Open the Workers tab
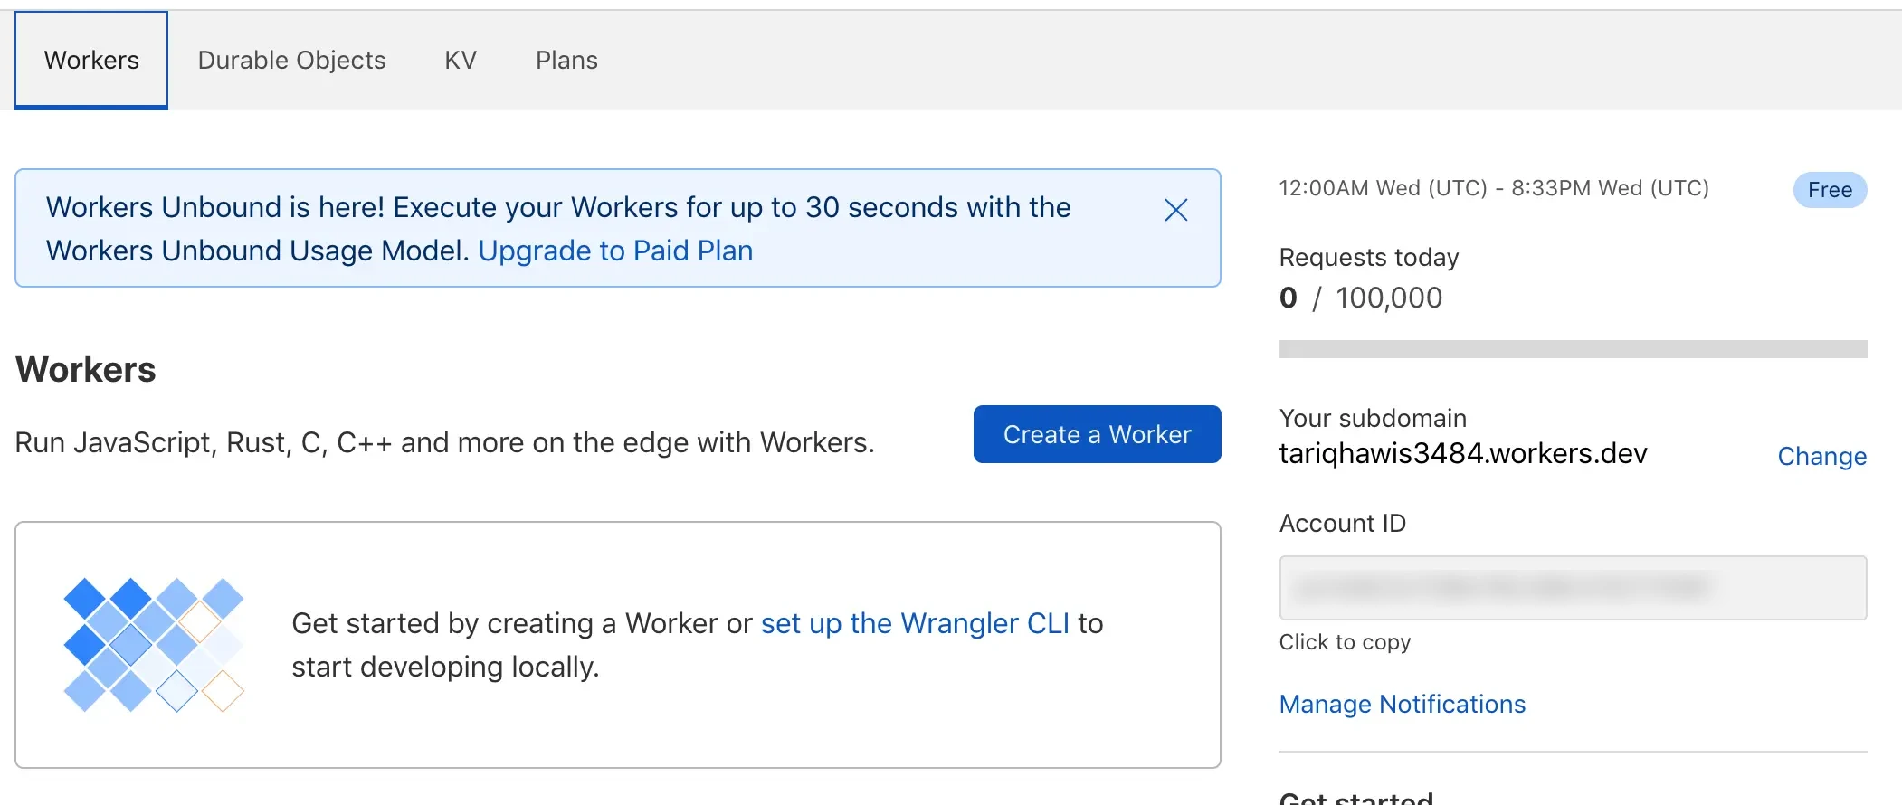Screen dimensions: 1902x805 pyautogui.click(x=91, y=61)
